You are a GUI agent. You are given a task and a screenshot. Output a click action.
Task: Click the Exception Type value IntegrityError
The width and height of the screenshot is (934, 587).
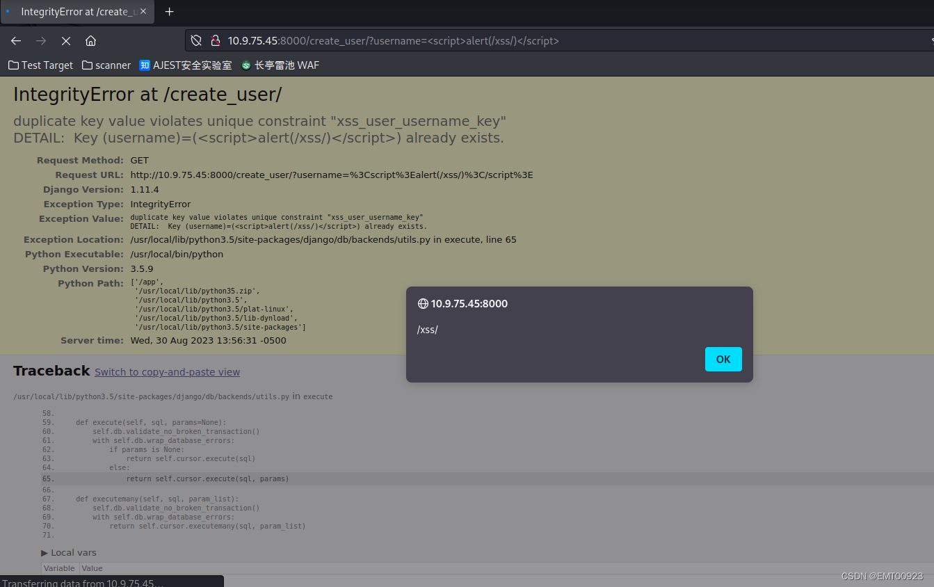pyautogui.click(x=160, y=204)
